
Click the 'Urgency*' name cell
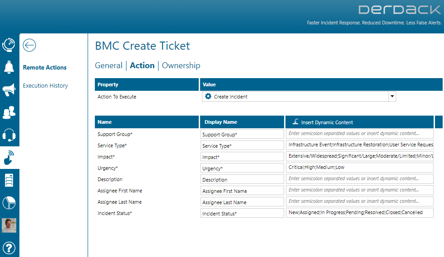[x=107, y=168]
